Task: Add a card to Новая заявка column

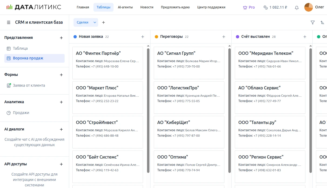Action: tap(143, 37)
